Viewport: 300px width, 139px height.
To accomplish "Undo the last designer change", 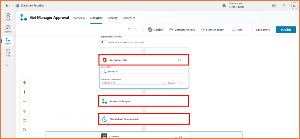I will (130, 30).
